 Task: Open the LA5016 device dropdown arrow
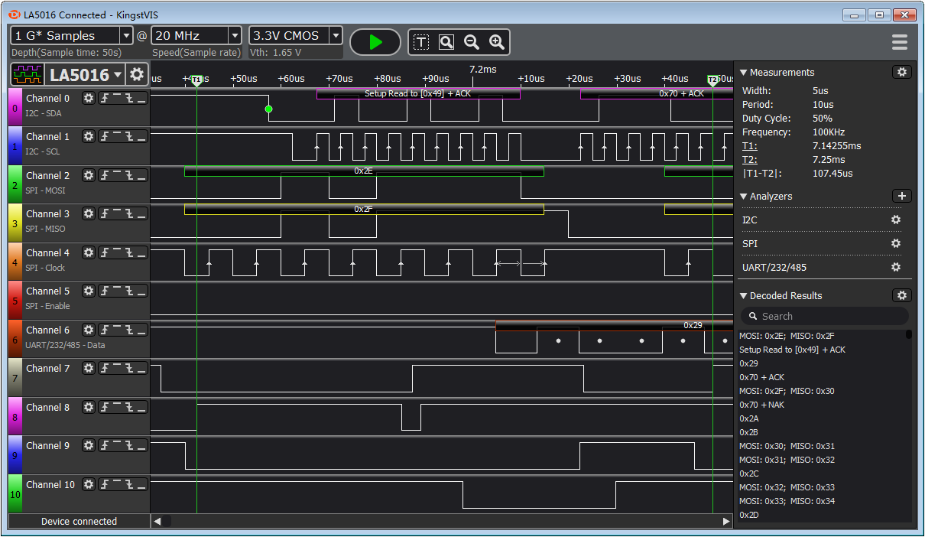pyautogui.click(x=117, y=74)
